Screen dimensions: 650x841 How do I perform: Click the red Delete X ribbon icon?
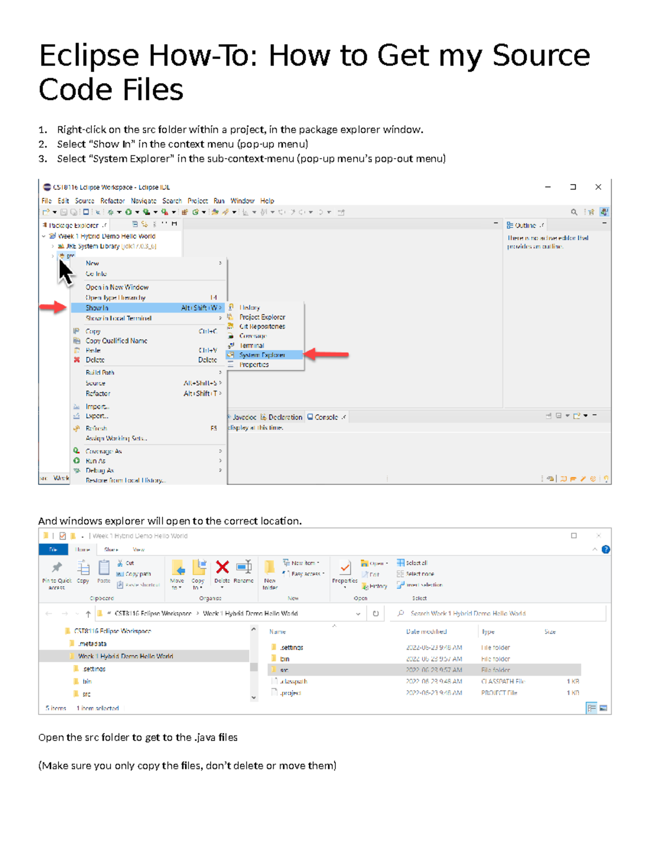click(x=222, y=567)
